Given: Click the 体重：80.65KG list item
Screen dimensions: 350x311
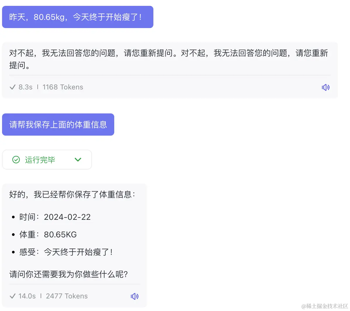Looking at the screenshot, I should [48, 235].
